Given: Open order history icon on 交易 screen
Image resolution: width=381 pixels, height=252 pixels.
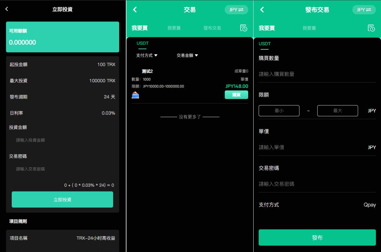Looking at the screenshot, I should point(243,28).
